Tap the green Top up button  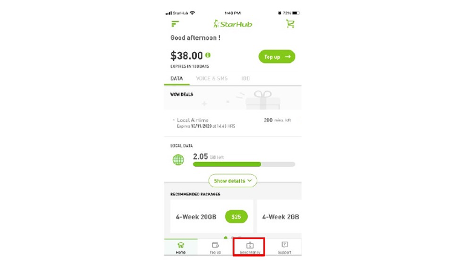tap(277, 57)
